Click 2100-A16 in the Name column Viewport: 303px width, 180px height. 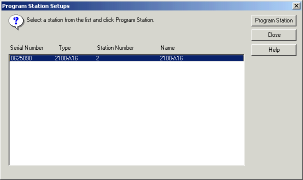coord(171,58)
